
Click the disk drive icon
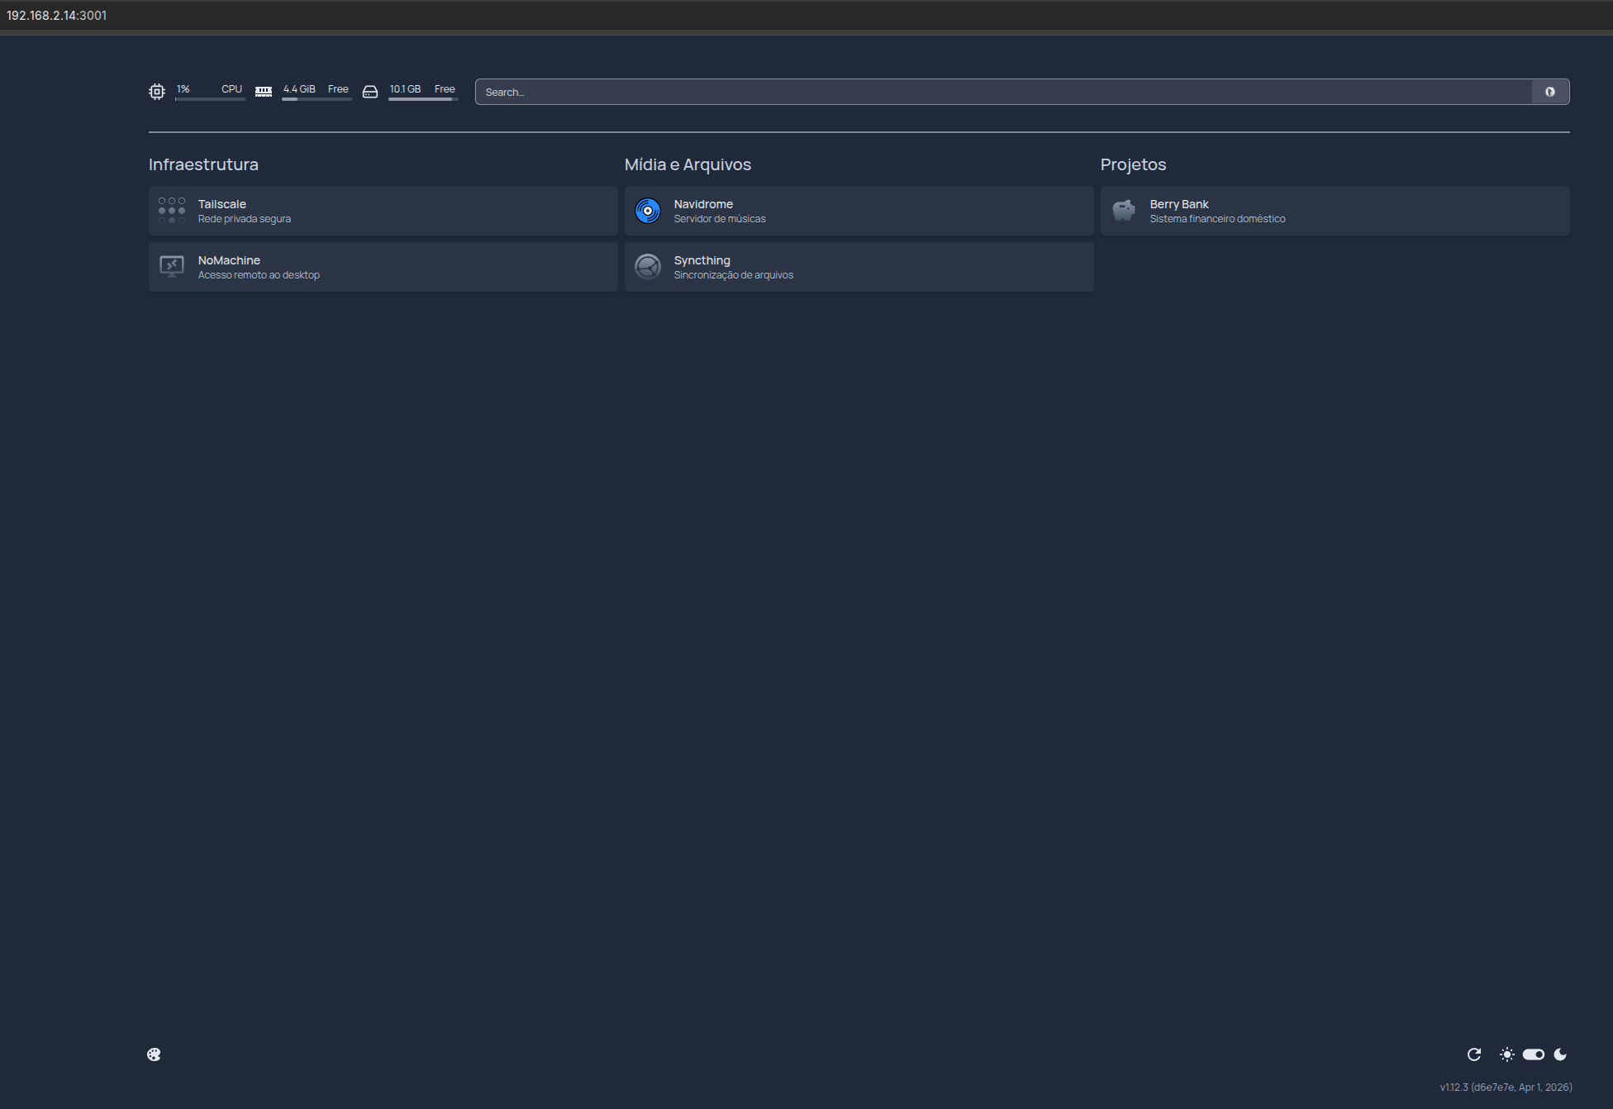pos(370,92)
